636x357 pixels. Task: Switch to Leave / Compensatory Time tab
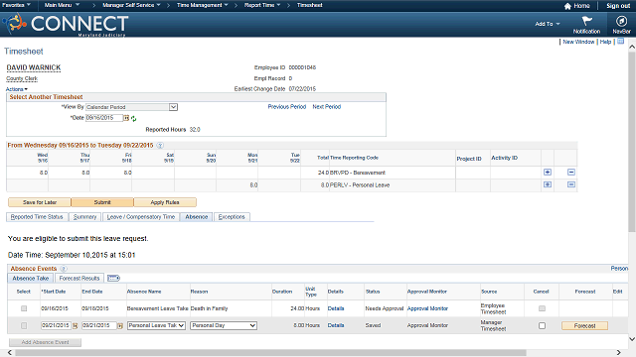[x=141, y=217]
